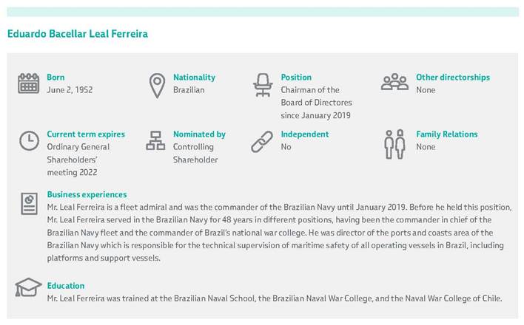Click the org chart Nominated by icon
The height and width of the screenshot is (325, 524).
[156, 140]
